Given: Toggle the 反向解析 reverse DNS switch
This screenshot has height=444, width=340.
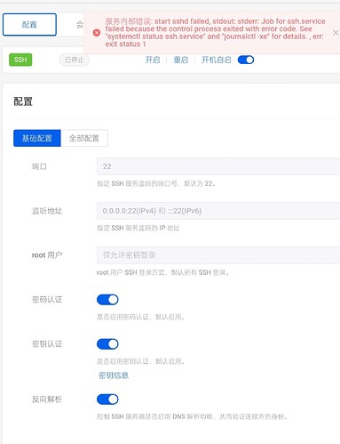Looking at the screenshot, I should [x=107, y=400].
